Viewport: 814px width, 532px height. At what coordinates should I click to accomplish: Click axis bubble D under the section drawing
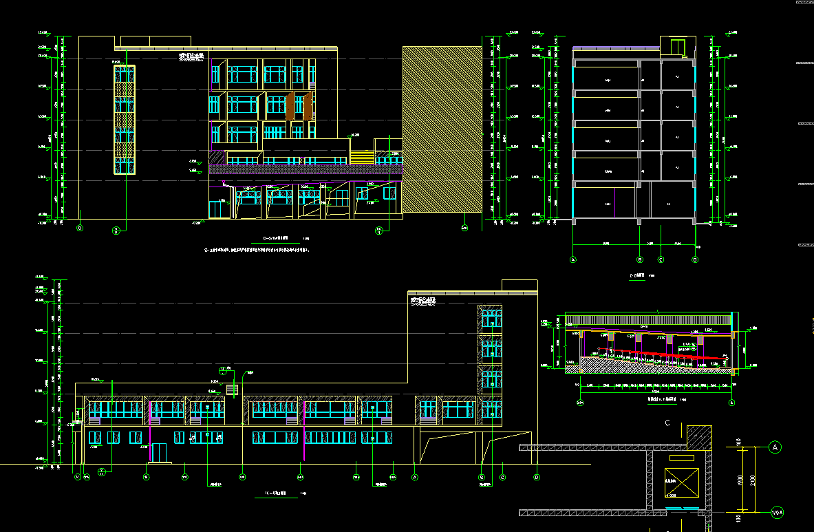(694, 259)
